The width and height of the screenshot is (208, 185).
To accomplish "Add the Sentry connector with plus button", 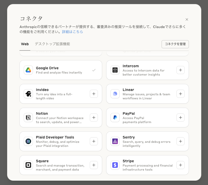I will (x=180, y=141).
